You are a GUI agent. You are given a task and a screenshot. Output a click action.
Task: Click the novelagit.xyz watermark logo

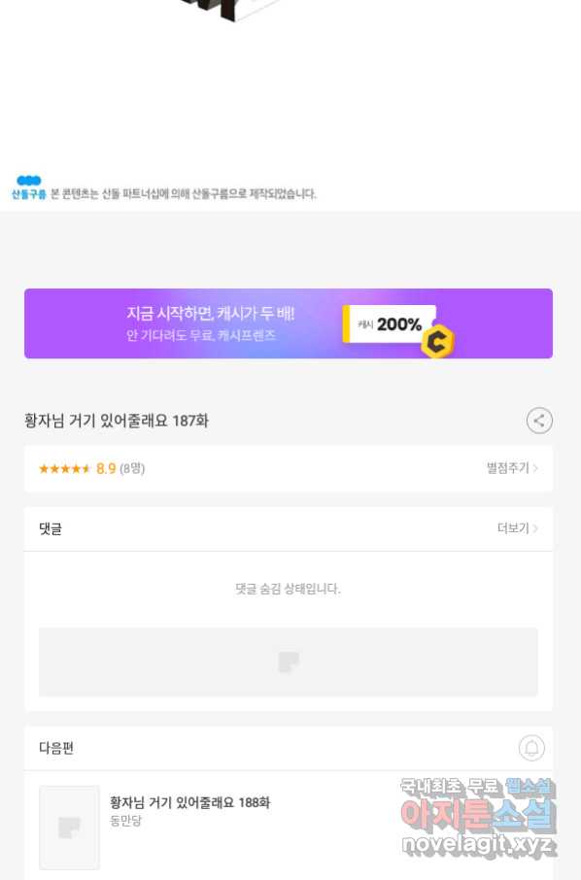coord(478,817)
